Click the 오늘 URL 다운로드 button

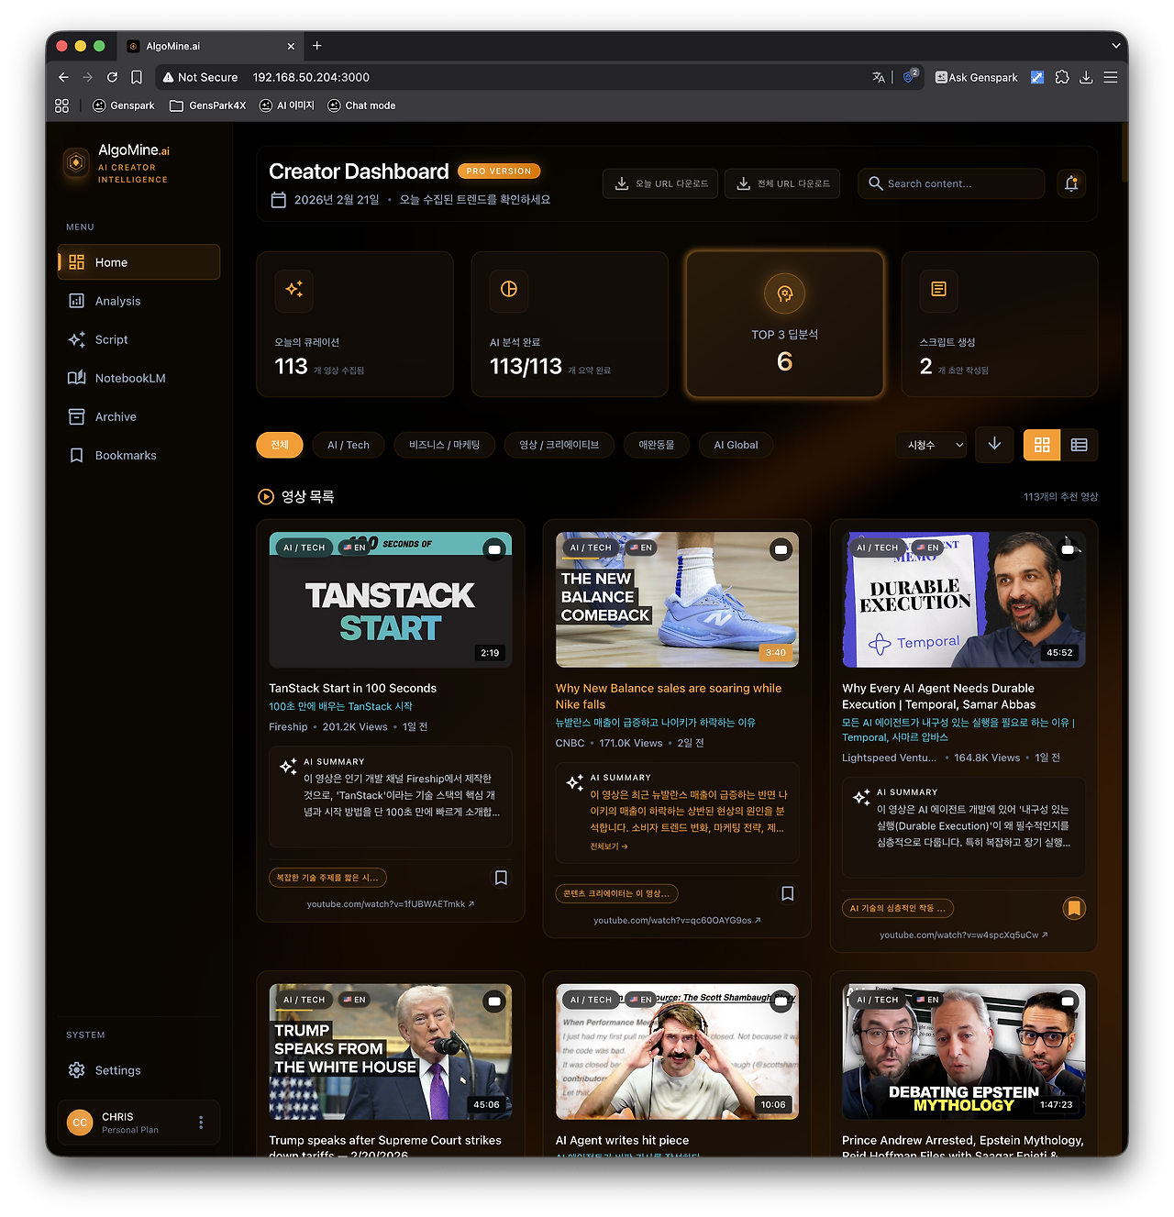(659, 183)
